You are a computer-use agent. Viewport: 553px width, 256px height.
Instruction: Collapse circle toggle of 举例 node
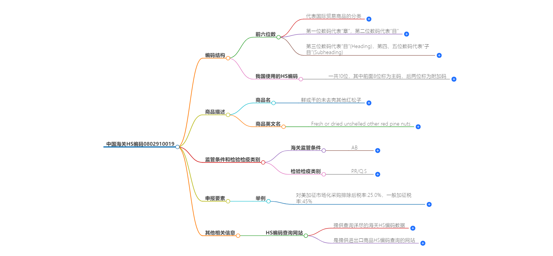point(268,201)
